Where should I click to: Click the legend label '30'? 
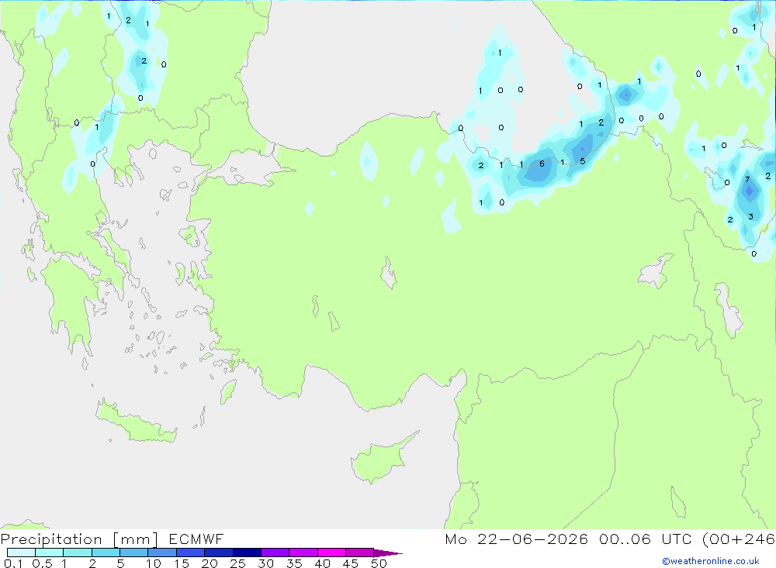click(266, 563)
